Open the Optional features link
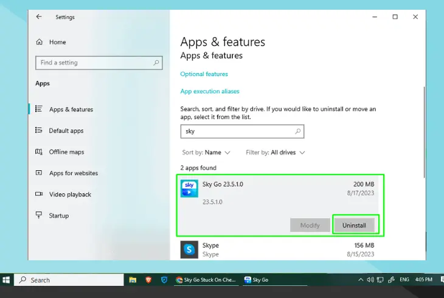Image resolution: width=444 pixels, height=298 pixels. [204, 74]
